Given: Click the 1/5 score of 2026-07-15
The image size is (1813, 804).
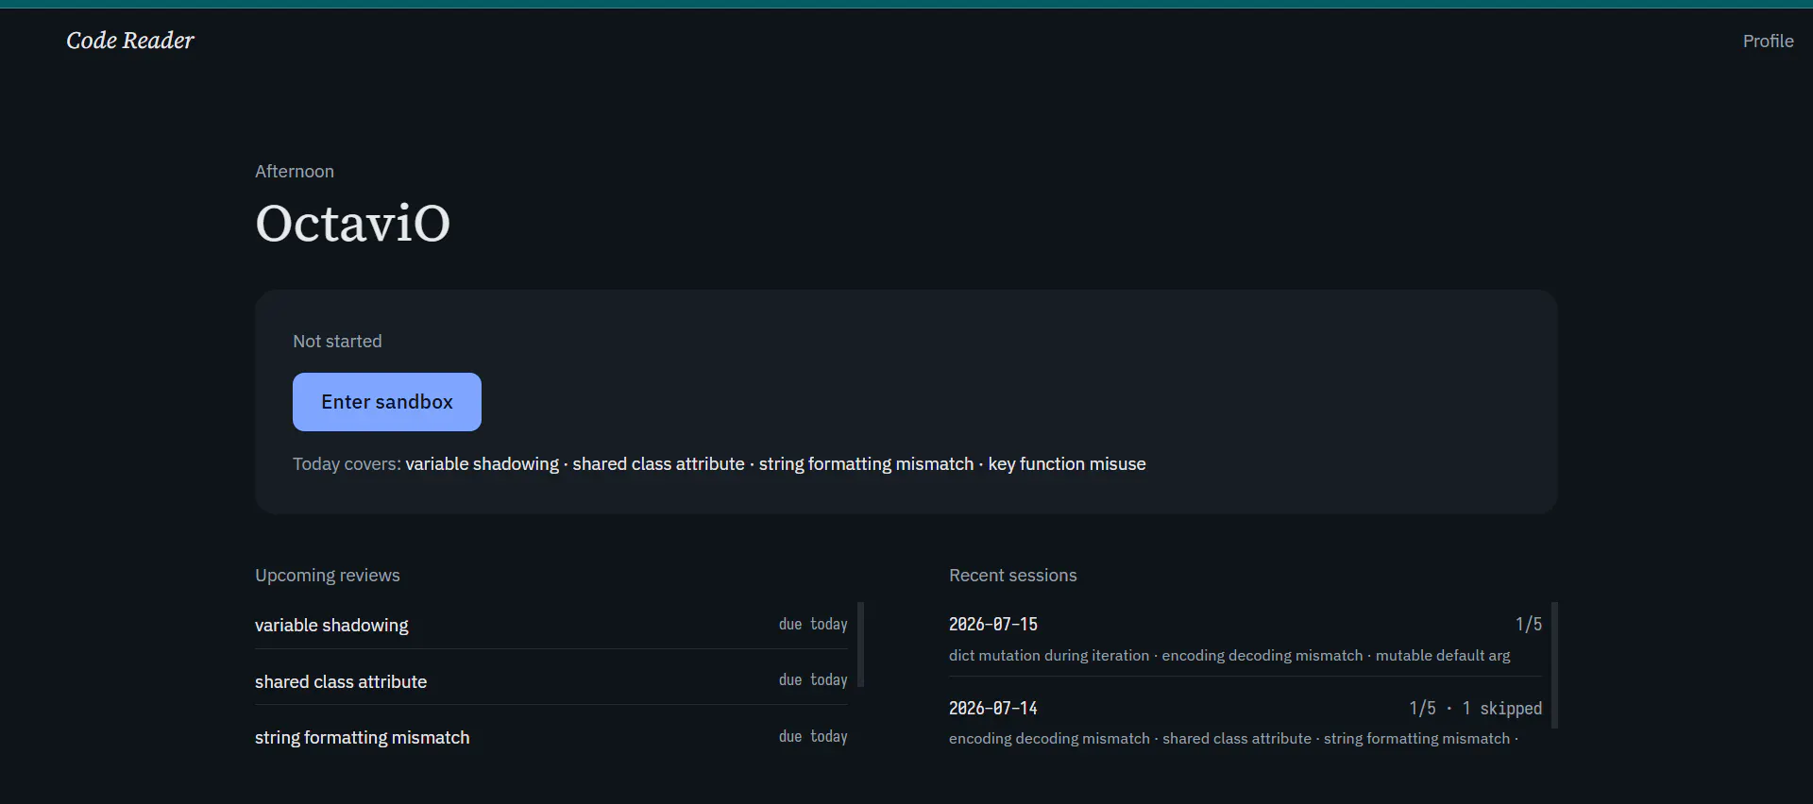Looking at the screenshot, I should 1529,624.
